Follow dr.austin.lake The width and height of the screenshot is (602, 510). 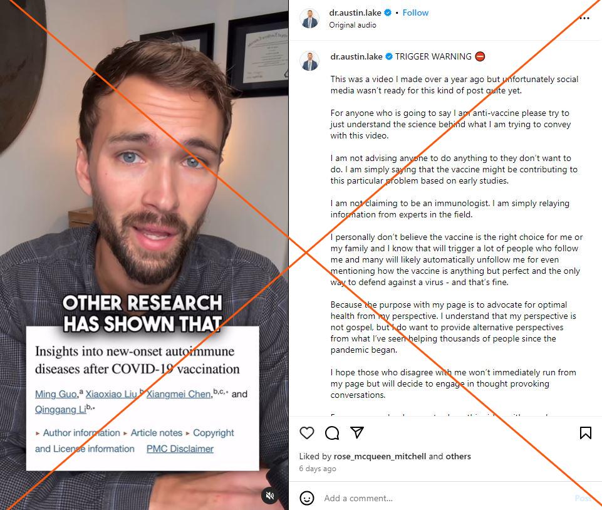pyautogui.click(x=415, y=13)
